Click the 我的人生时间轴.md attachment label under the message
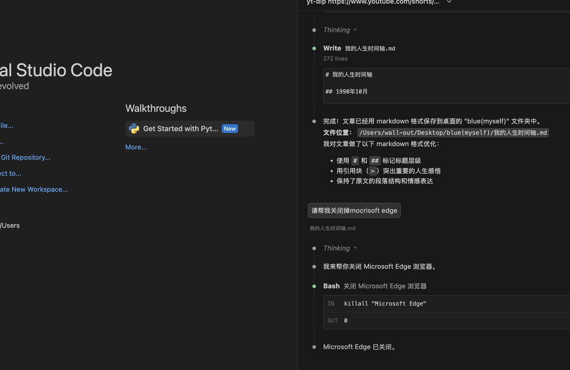 point(332,229)
